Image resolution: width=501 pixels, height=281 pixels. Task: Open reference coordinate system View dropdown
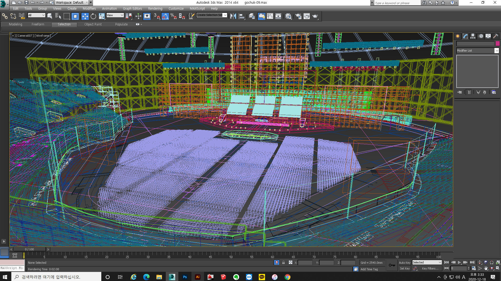tap(115, 15)
